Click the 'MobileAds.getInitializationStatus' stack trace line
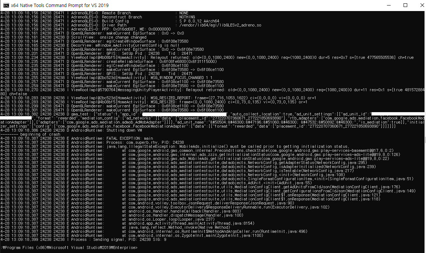The height and width of the screenshot is (253, 426). tap(195, 159)
